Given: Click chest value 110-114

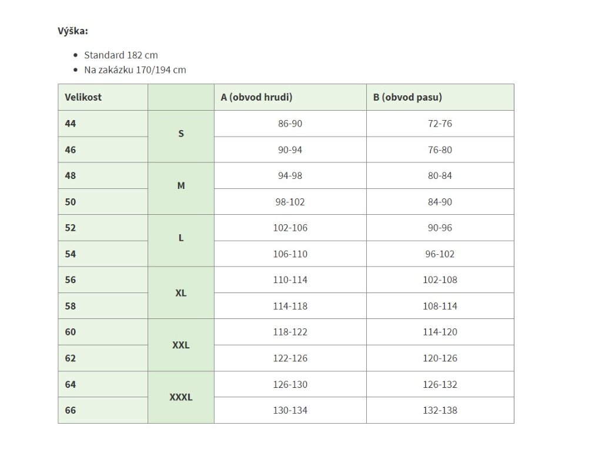Looking at the screenshot, I should (290, 280).
